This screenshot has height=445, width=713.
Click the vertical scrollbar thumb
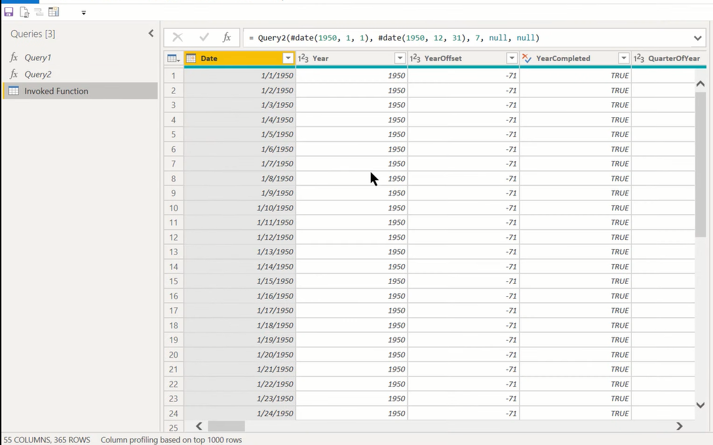[x=701, y=164]
